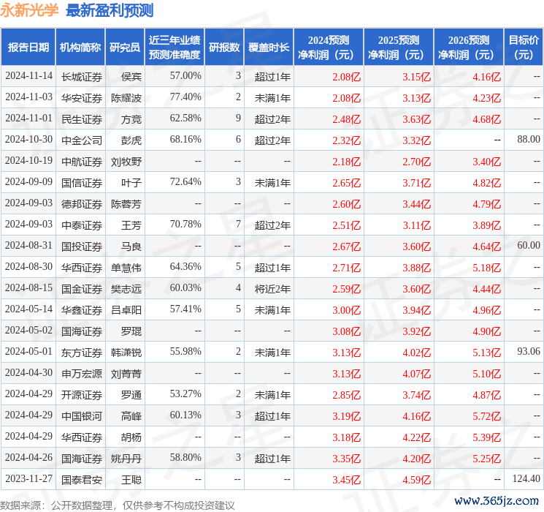
Task: Click target price 60.00
Action: (529, 246)
